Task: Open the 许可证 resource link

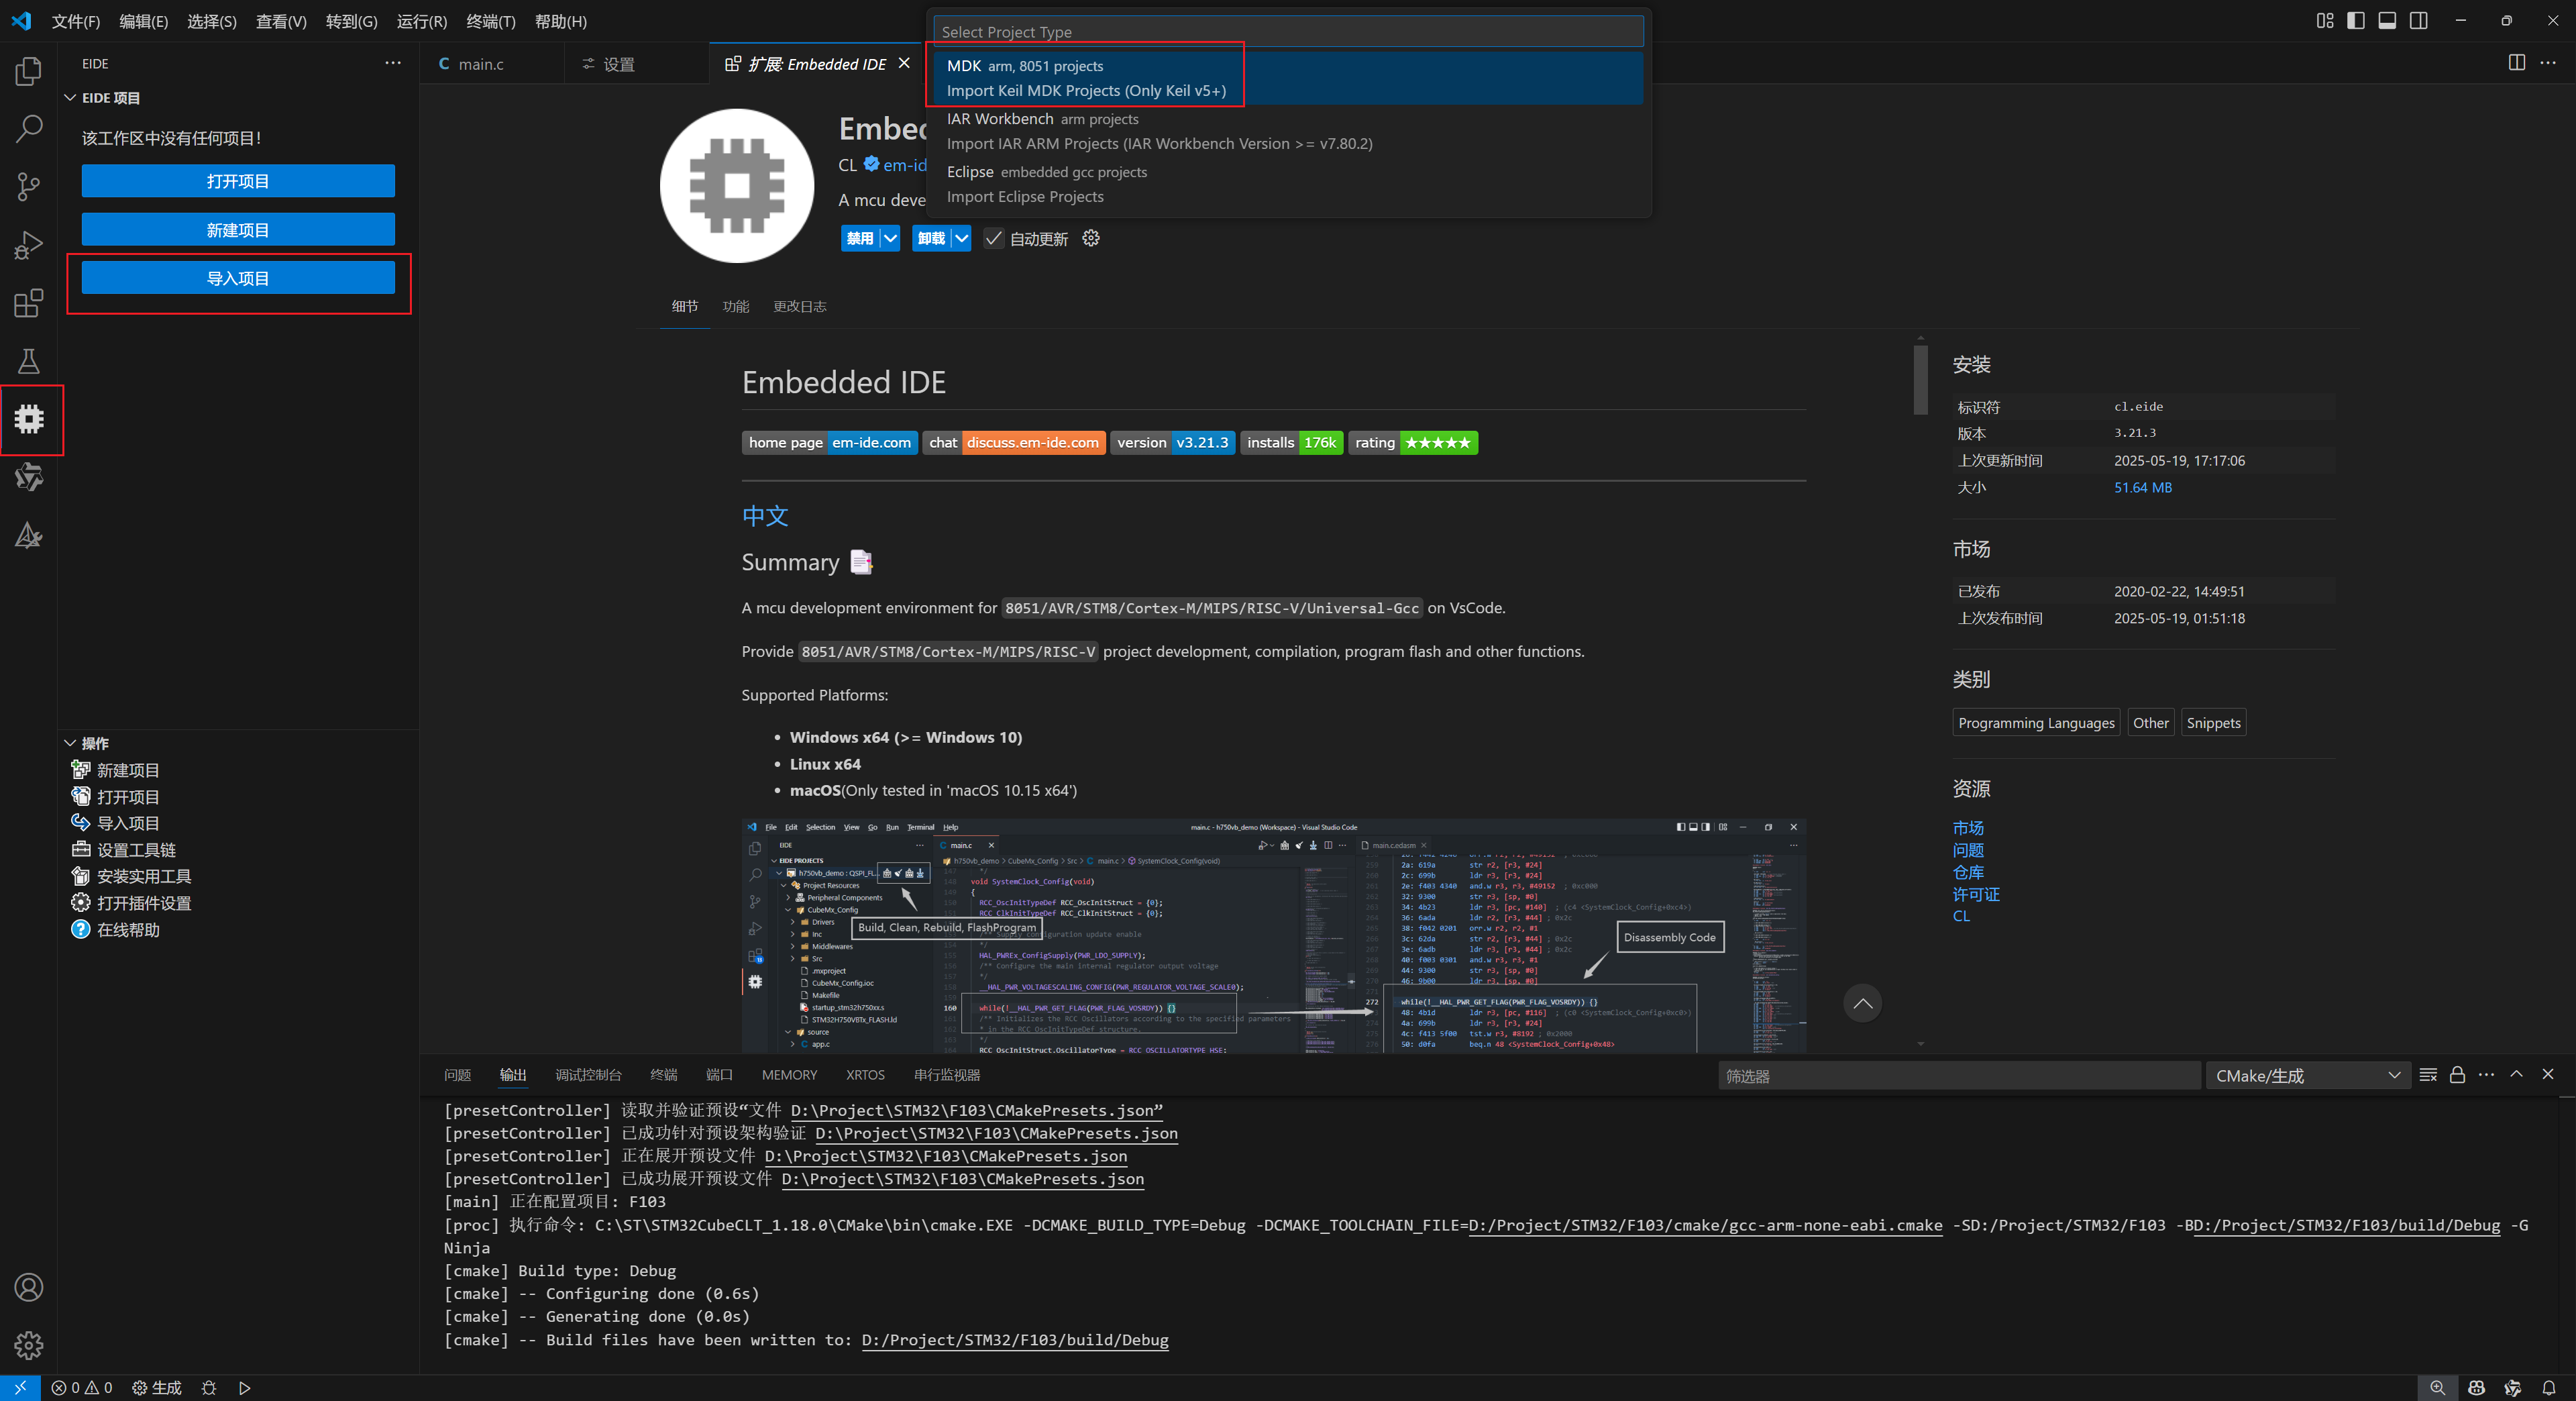Action: tap(1975, 894)
